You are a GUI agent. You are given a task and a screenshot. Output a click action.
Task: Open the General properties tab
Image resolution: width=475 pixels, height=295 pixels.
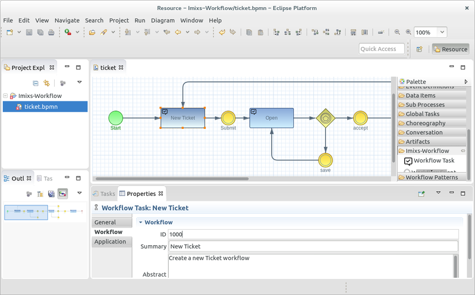pyautogui.click(x=112, y=222)
